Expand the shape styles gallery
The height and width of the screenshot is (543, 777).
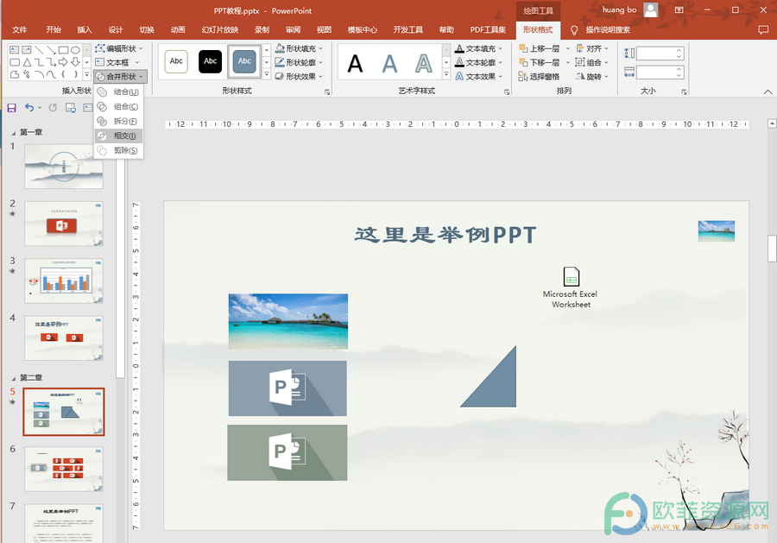coord(267,75)
